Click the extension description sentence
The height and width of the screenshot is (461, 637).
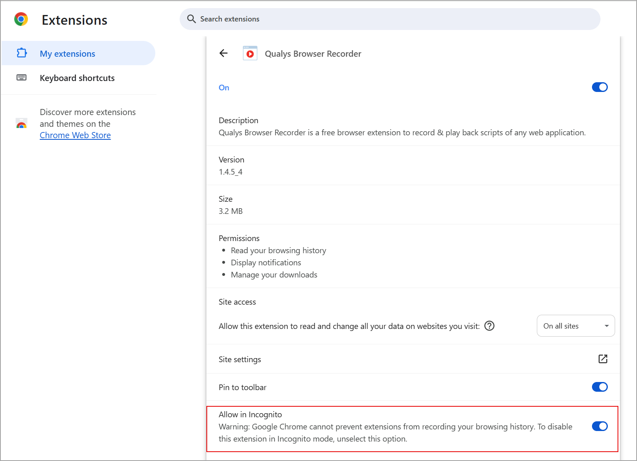402,132
